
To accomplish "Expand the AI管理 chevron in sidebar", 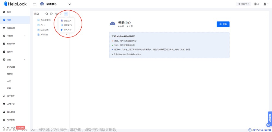I will [24, 36].
